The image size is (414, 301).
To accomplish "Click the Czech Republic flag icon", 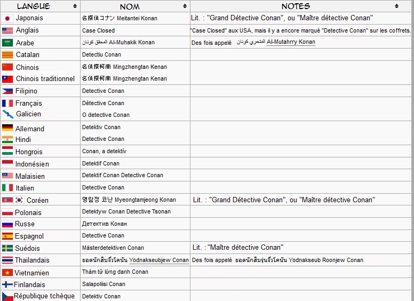I will [x=7, y=296].
